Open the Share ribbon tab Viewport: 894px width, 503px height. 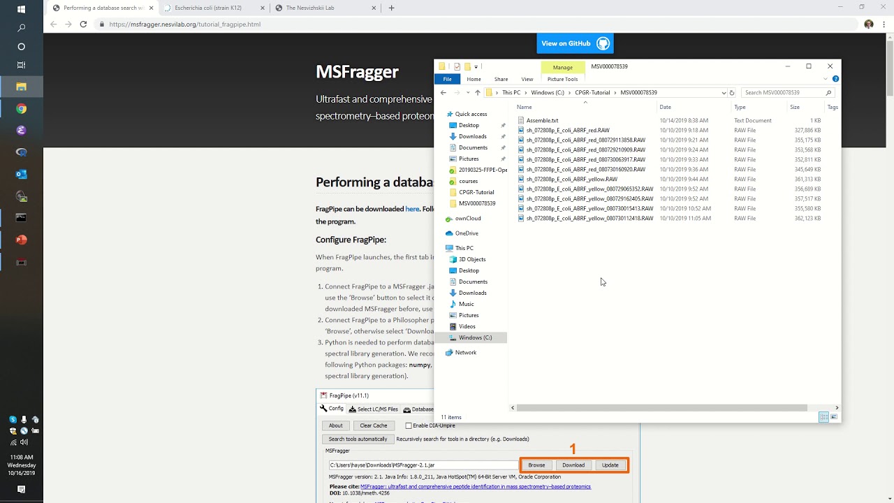(501, 79)
